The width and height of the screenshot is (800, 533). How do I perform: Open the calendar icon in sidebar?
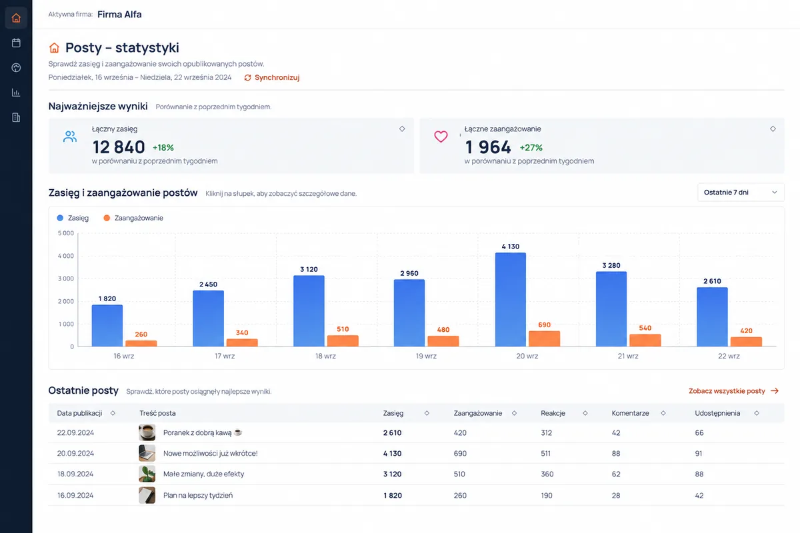tap(16, 43)
